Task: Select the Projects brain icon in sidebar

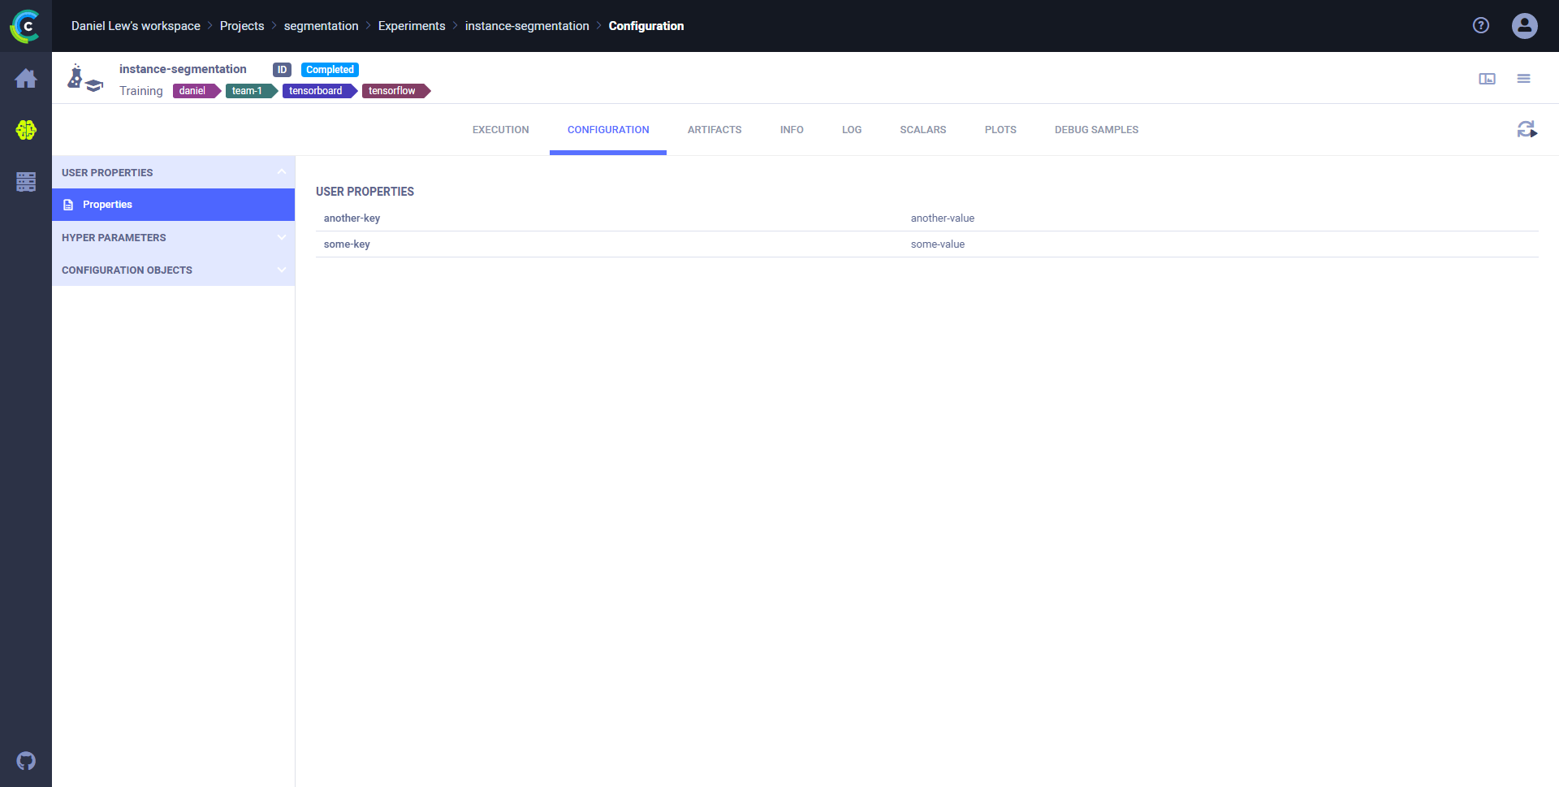Action: [x=26, y=130]
